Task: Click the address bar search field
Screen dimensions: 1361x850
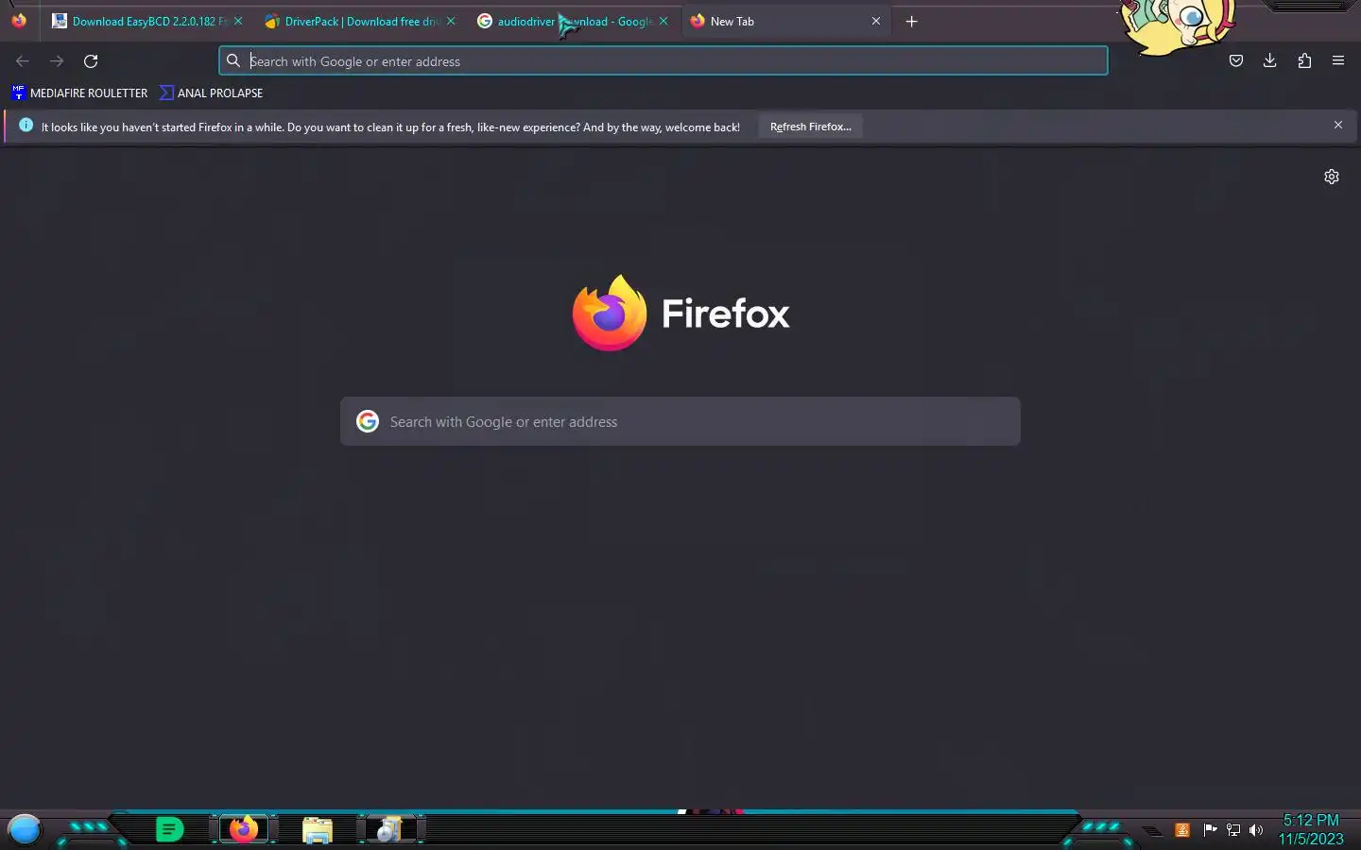Action: pos(663,61)
